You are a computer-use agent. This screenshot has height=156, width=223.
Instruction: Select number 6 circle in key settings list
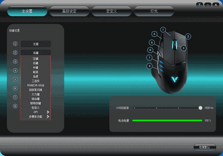15,88
